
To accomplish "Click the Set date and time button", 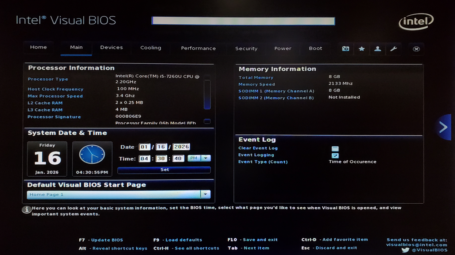I will coord(164,170).
